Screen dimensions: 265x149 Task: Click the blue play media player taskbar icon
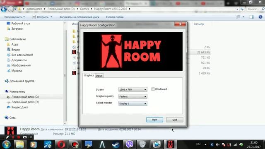click(157, 144)
